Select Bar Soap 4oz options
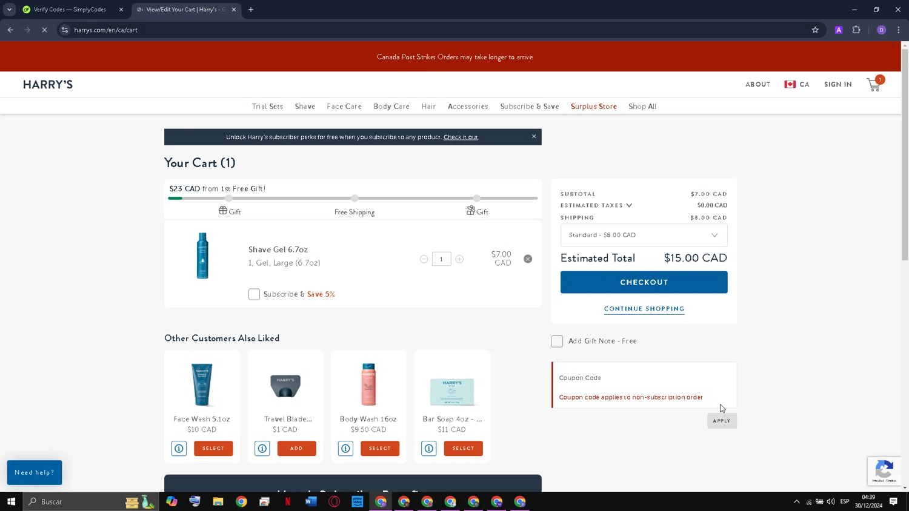Image resolution: width=909 pixels, height=511 pixels. (463, 449)
